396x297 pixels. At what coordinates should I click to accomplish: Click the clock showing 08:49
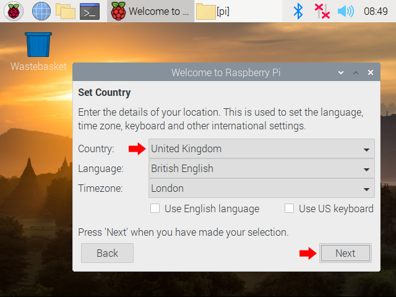click(376, 11)
